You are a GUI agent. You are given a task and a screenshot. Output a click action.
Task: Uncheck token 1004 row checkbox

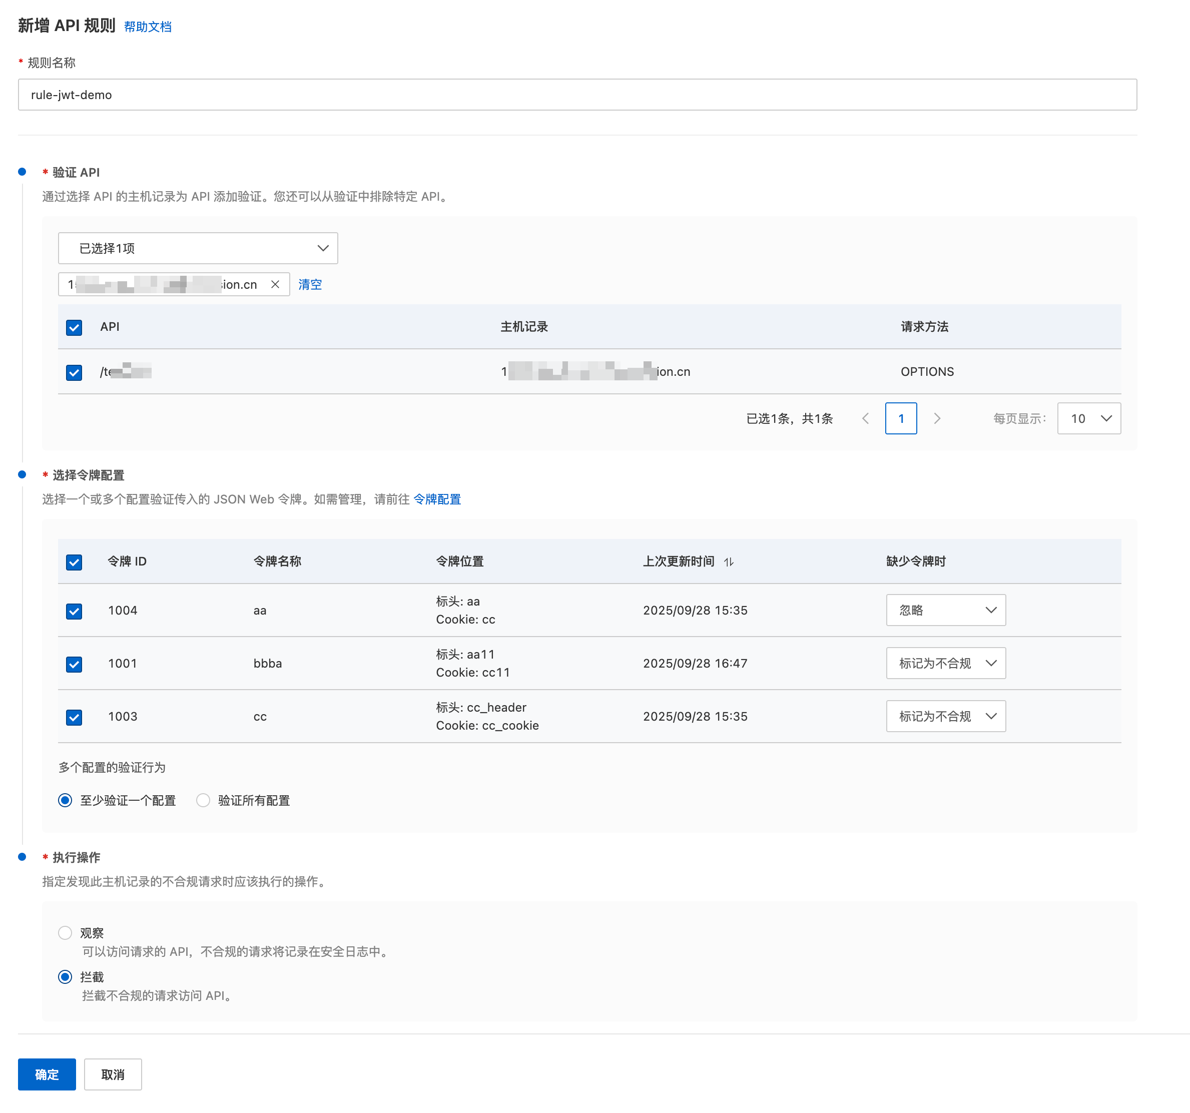pos(74,611)
